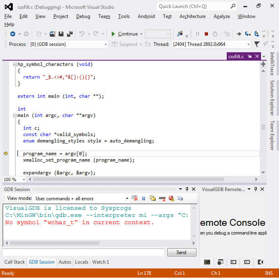Close the cxxfilt.c document tab
Viewport: 279px width, 278px height.
[257, 56]
